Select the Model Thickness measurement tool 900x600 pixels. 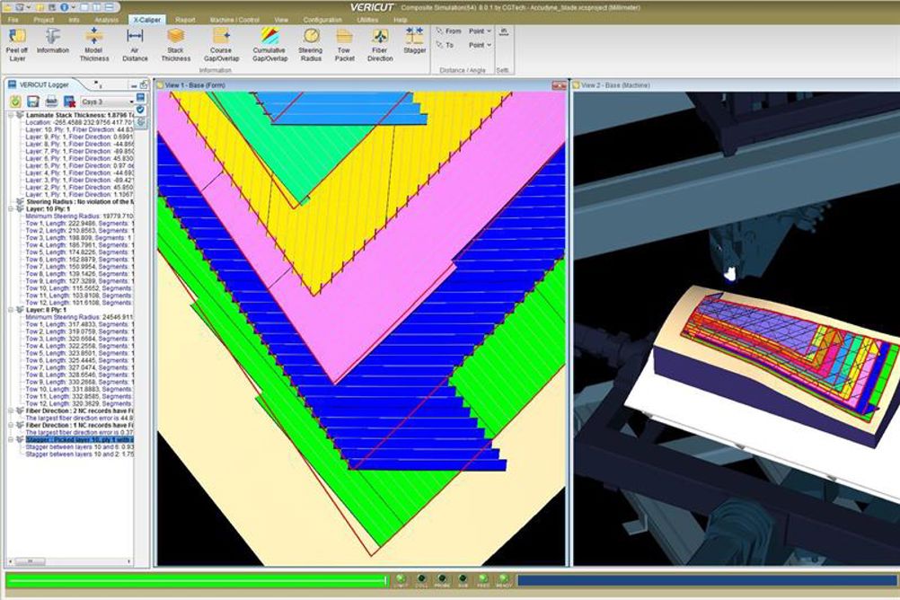coord(93,45)
